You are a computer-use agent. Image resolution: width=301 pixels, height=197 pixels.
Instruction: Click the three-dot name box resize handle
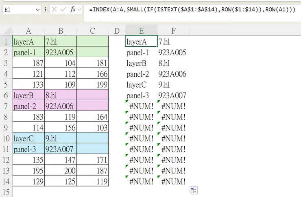[x=45, y=9]
